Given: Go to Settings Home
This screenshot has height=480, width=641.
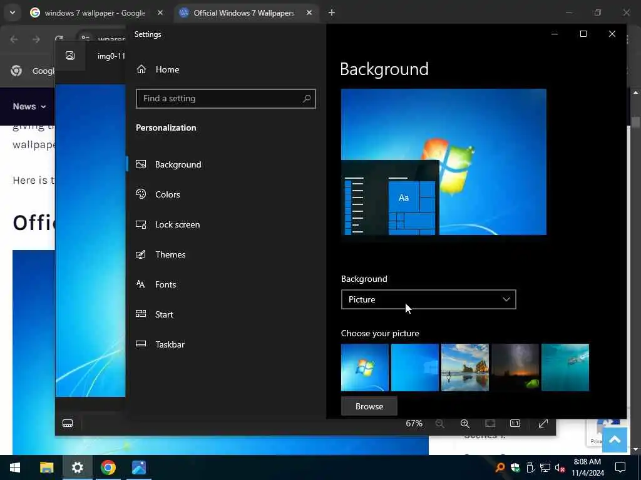Looking at the screenshot, I should coord(158,69).
